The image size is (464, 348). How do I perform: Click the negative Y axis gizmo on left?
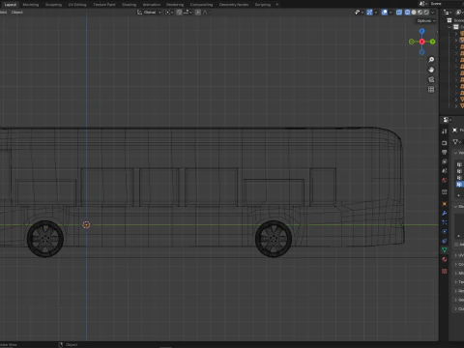[x=412, y=42]
